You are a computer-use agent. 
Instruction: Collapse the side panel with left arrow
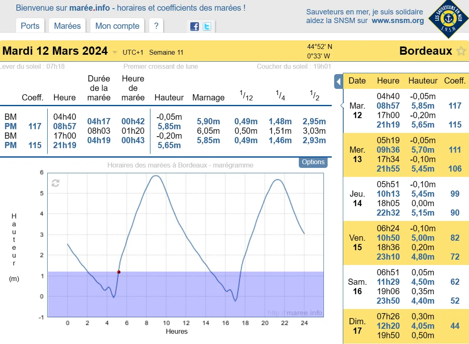pos(338,81)
